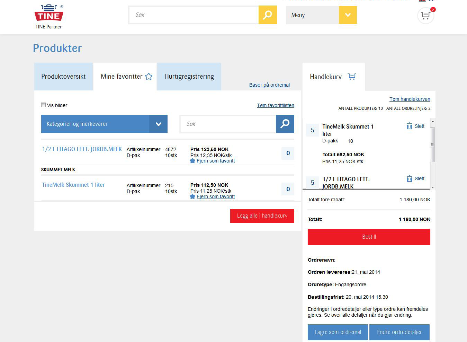Click favorite star for TineMelk Skummet 1 liter
This screenshot has width=467, height=342.
[192, 196]
